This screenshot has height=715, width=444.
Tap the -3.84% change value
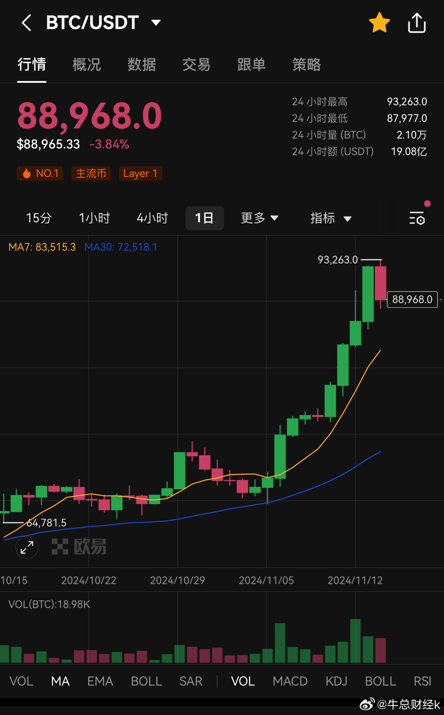pos(109,144)
